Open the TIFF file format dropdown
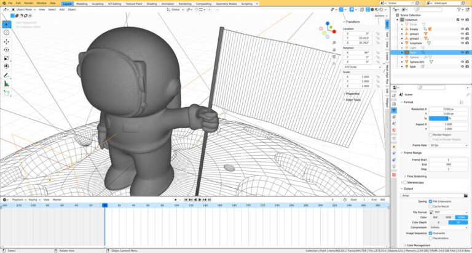472x253 pixels. coord(448,211)
